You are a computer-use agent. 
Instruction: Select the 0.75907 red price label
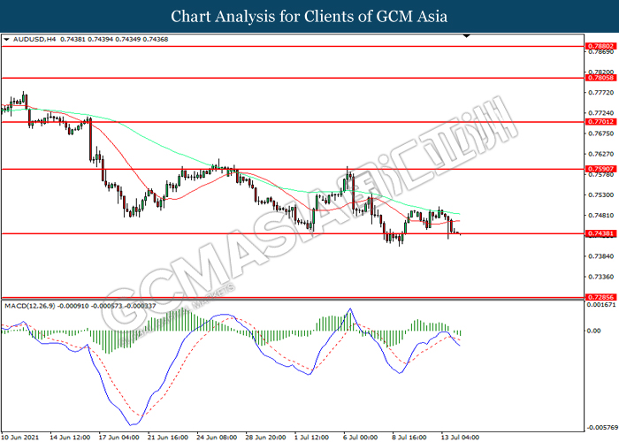(599, 168)
